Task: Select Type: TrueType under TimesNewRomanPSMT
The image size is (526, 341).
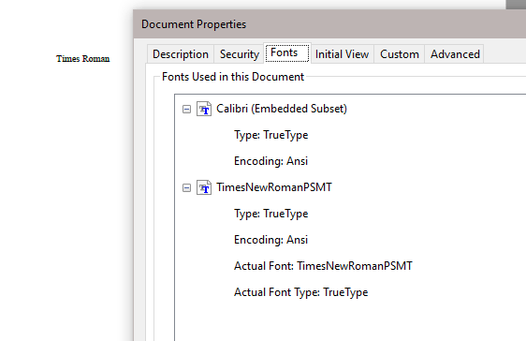Action: (x=271, y=214)
